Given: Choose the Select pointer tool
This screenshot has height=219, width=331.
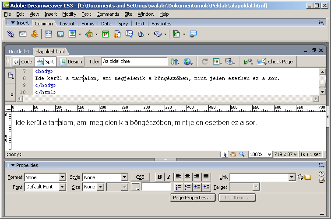Looking at the screenshot, I should tap(225, 154).
